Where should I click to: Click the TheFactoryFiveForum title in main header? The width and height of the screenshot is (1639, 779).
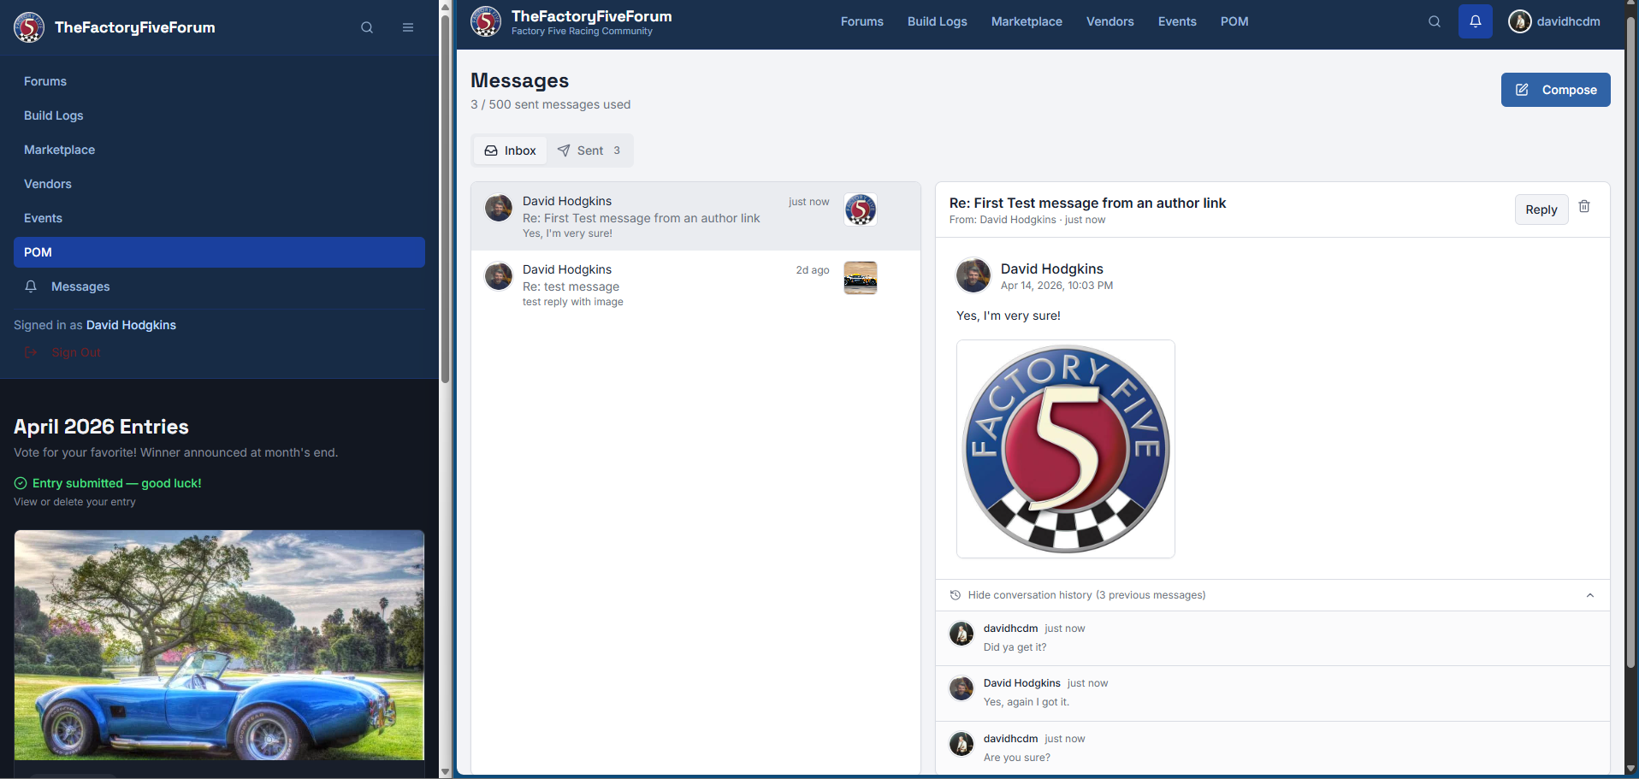pos(592,16)
